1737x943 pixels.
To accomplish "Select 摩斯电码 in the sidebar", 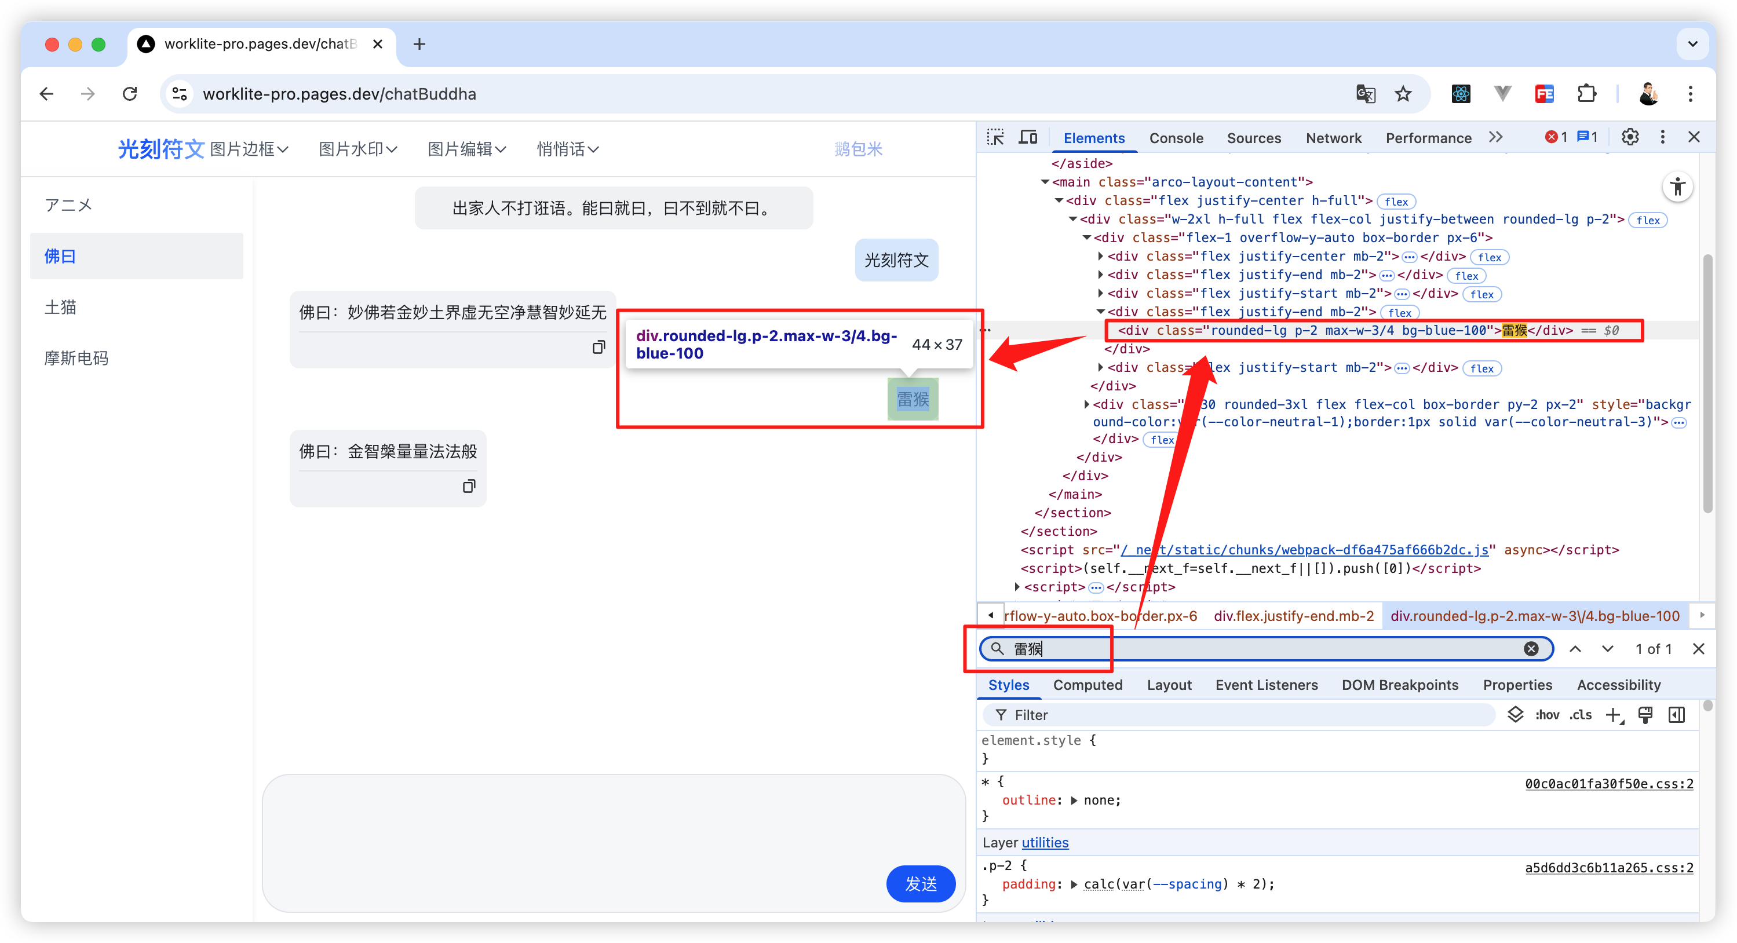I will click(x=76, y=358).
